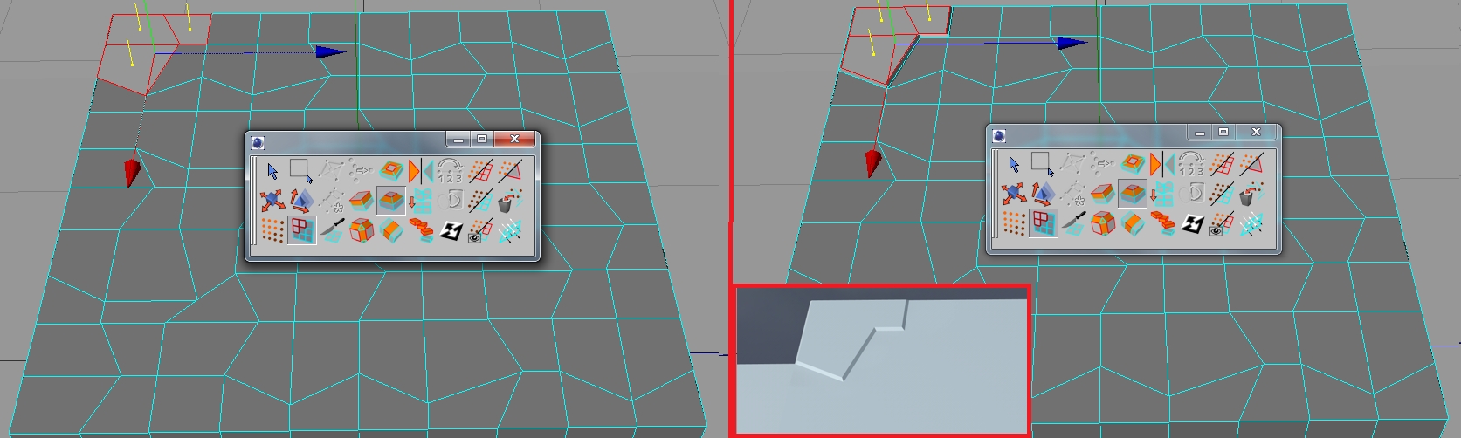The height and width of the screenshot is (438, 1461).
Task: Click the Mirror tool in left palette
Action: click(420, 170)
